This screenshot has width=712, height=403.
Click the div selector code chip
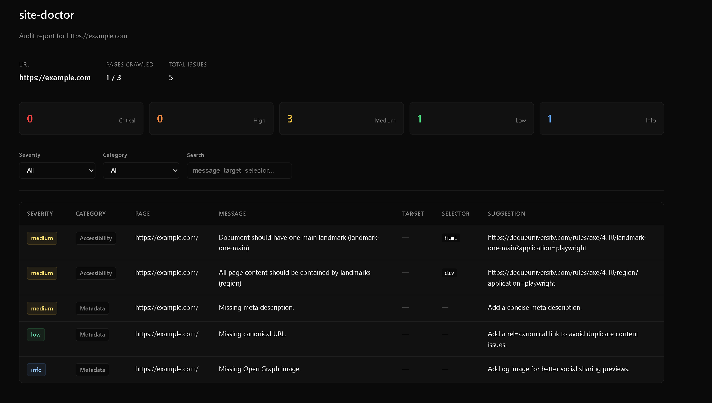point(449,273)
